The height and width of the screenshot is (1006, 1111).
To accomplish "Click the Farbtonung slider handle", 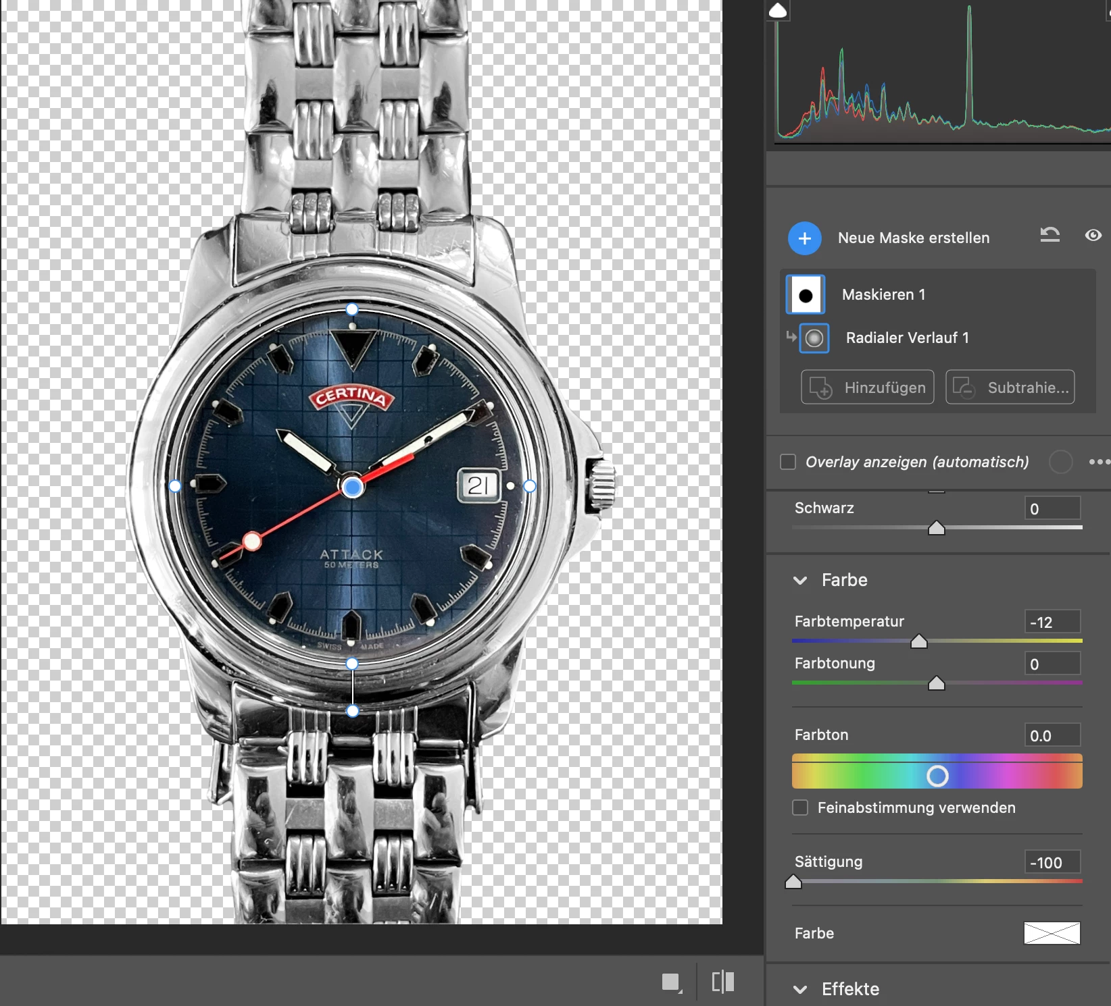I will click(x=936, y=683).
